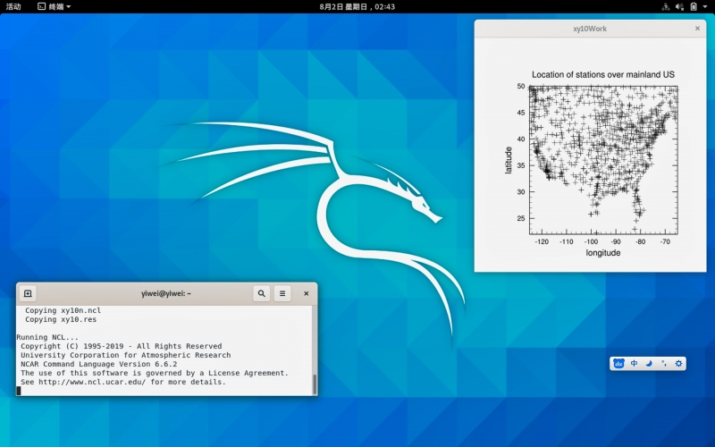
Task: Open a new terminal tab
Action: pos(28,293)
